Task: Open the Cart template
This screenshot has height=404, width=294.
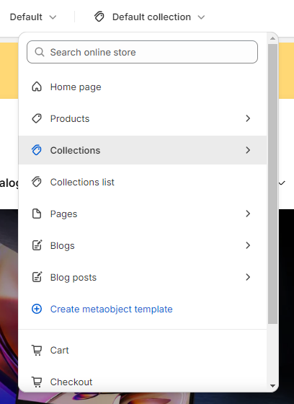Action: (143, 350)
